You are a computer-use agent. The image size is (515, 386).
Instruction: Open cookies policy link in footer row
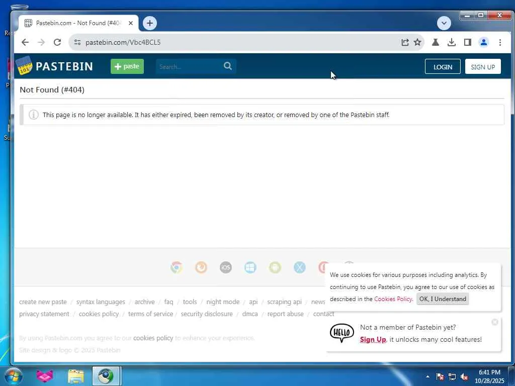tap(99, 314)
